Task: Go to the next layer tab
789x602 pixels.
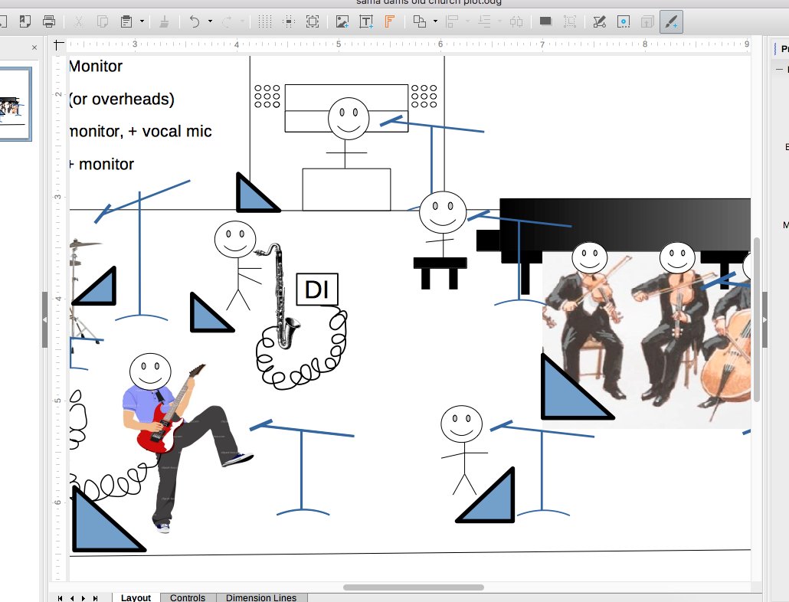Action: point(83,598)
